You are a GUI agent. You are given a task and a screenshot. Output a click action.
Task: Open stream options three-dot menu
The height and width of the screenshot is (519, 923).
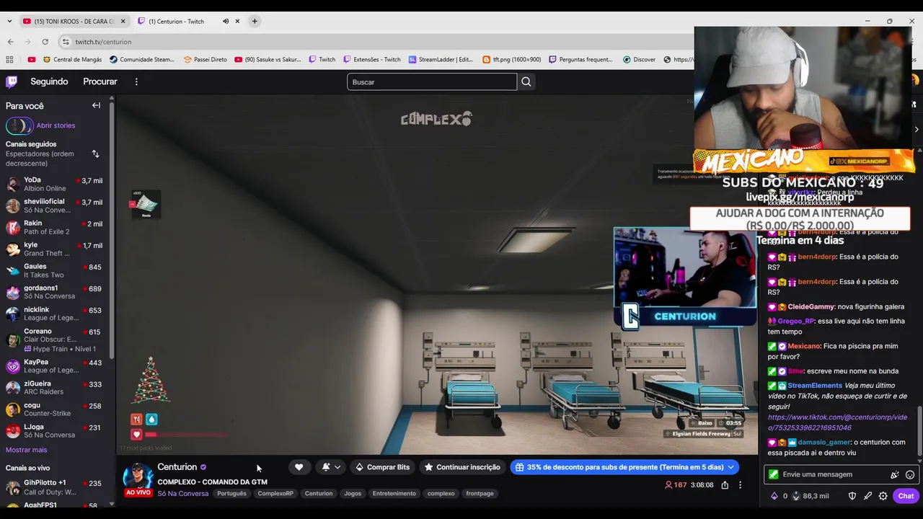(x=740, y=485)
